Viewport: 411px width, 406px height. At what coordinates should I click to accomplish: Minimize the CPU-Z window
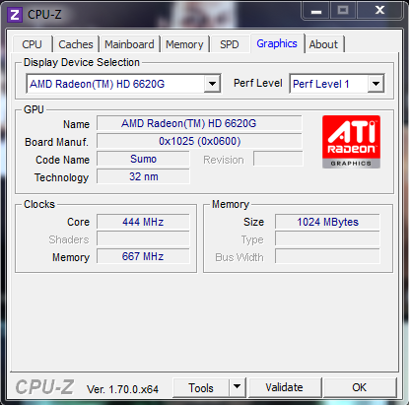316,11
